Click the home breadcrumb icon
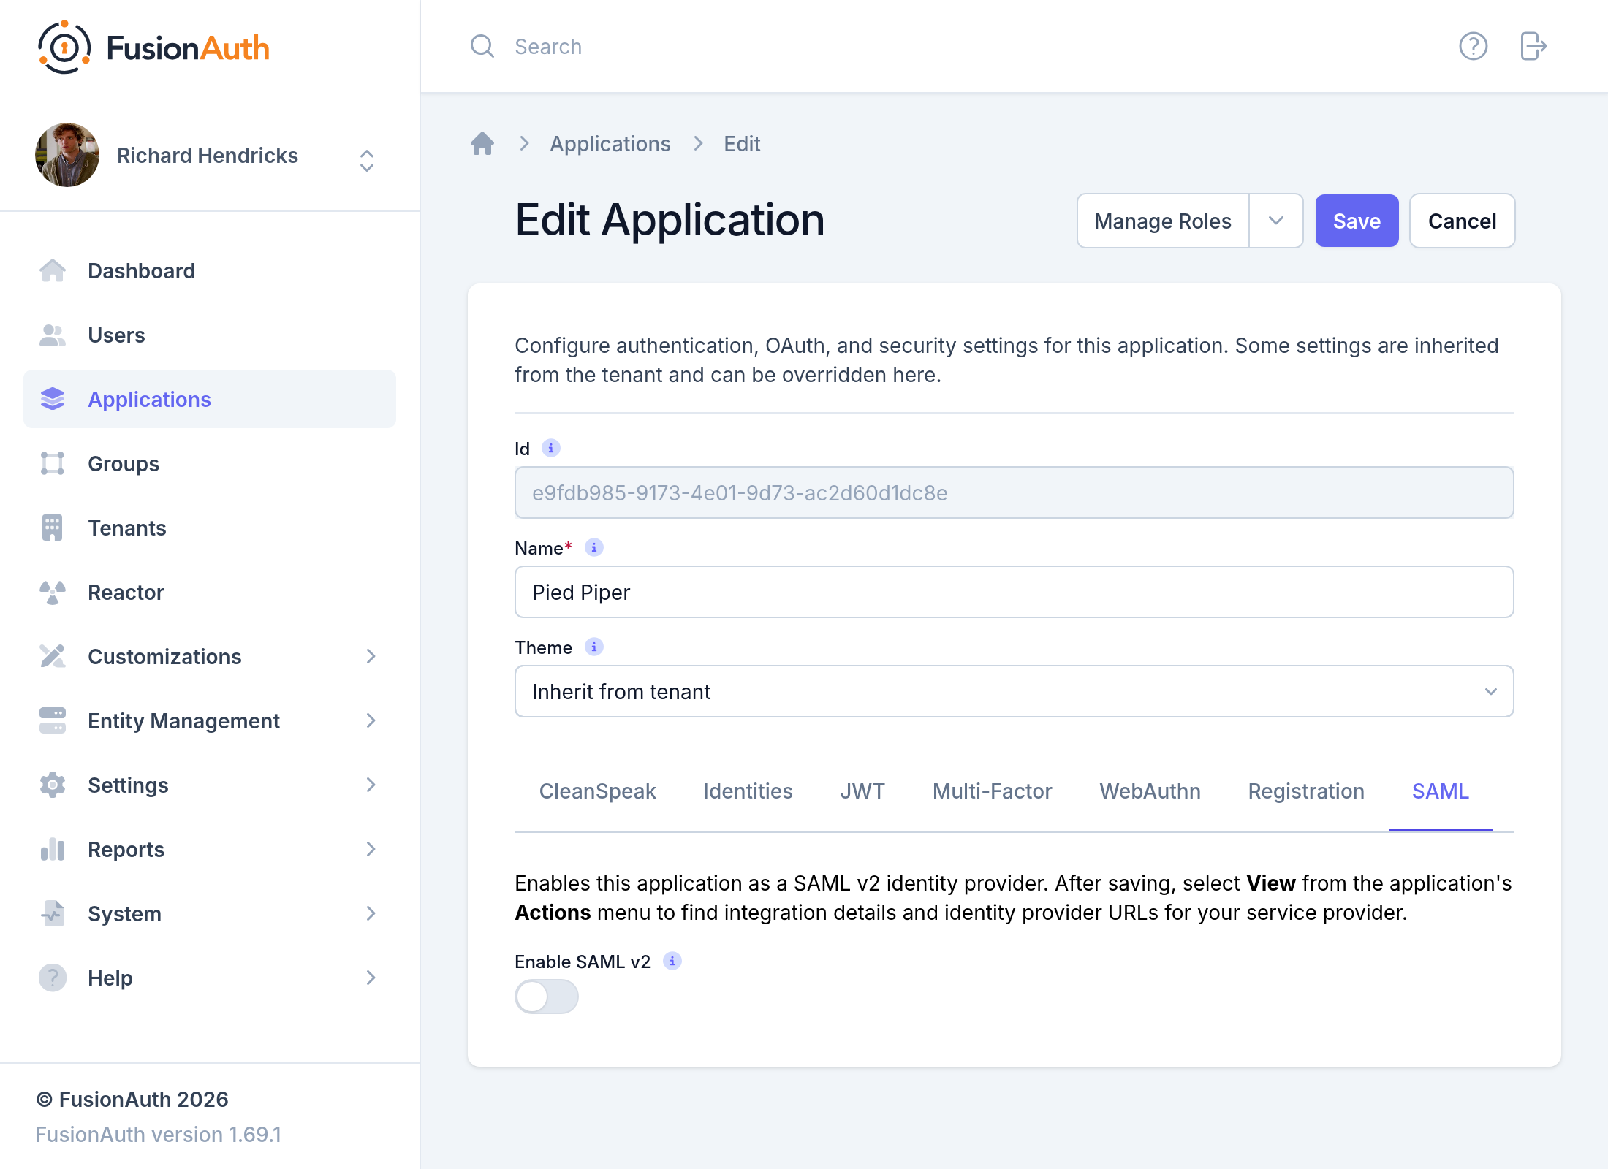This screenshot has width=1608, height=1169. pos(482,144)
